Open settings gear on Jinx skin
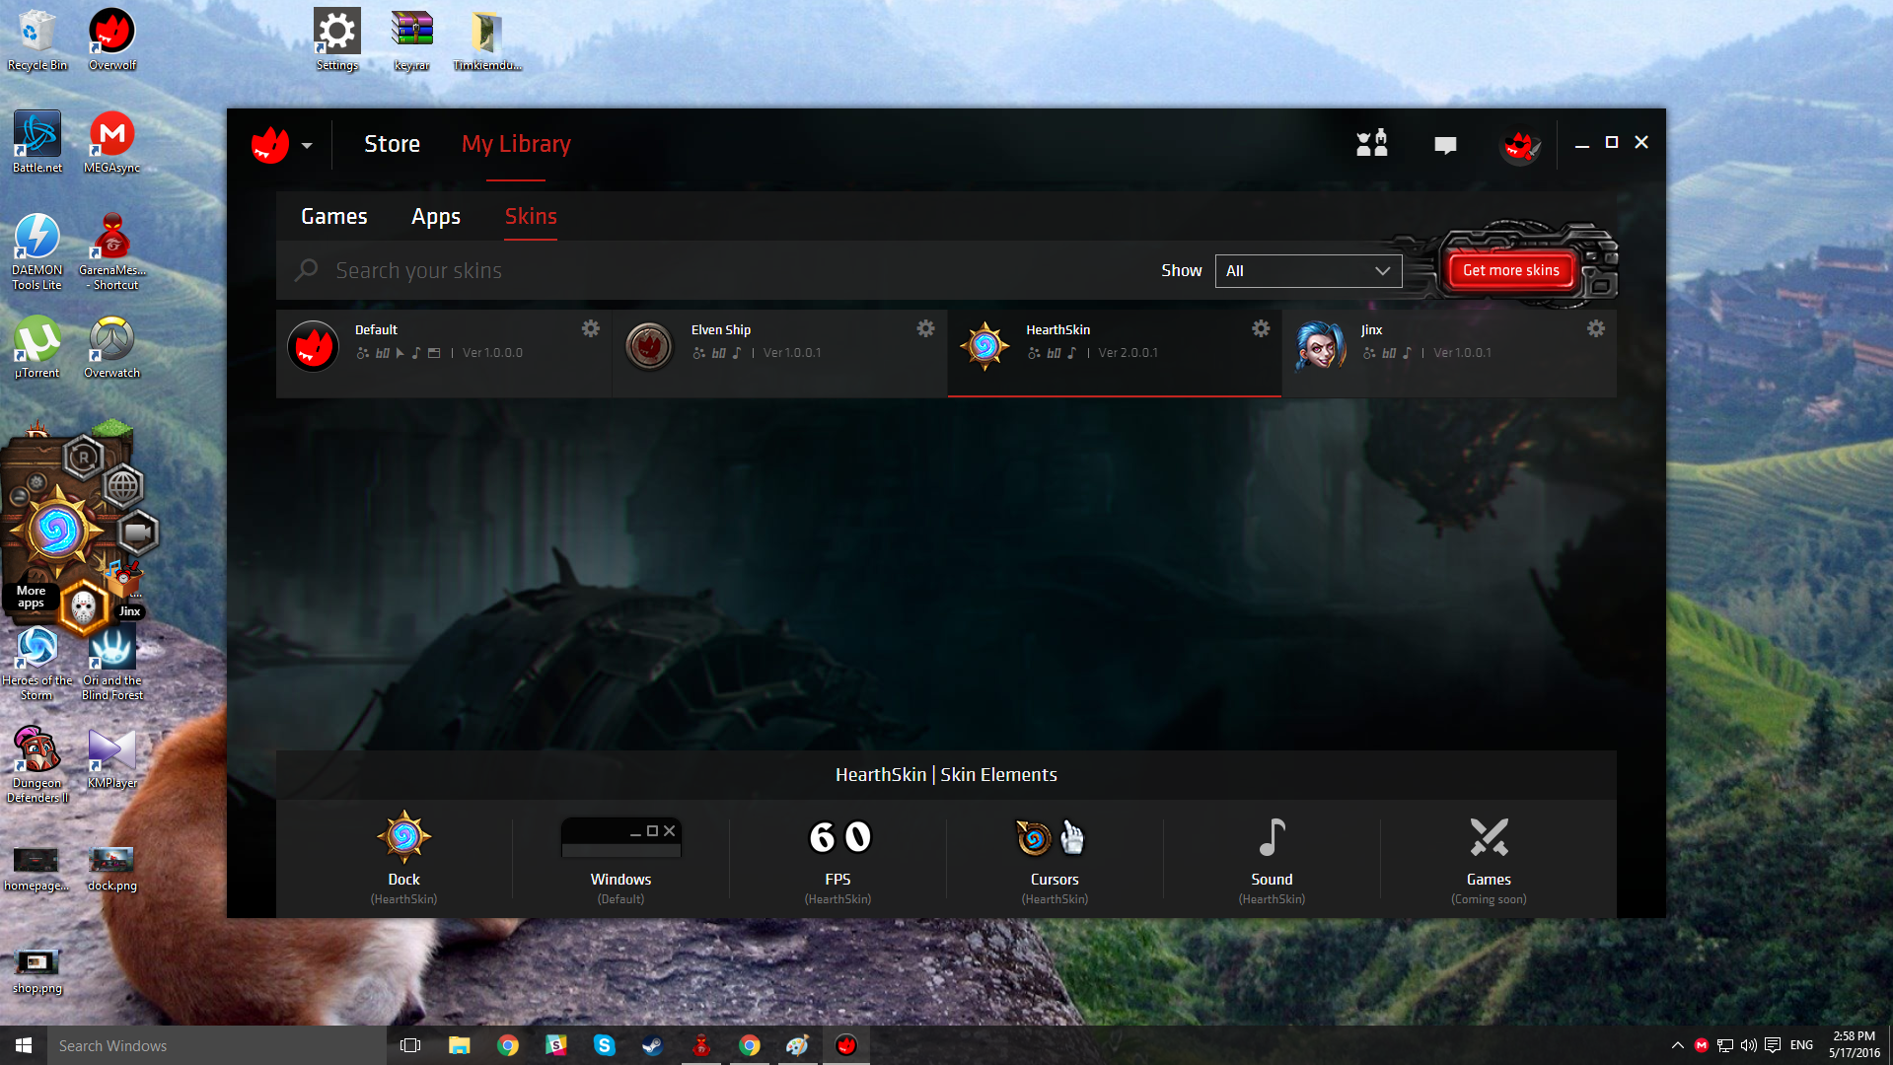 [x=1596, y=328]
